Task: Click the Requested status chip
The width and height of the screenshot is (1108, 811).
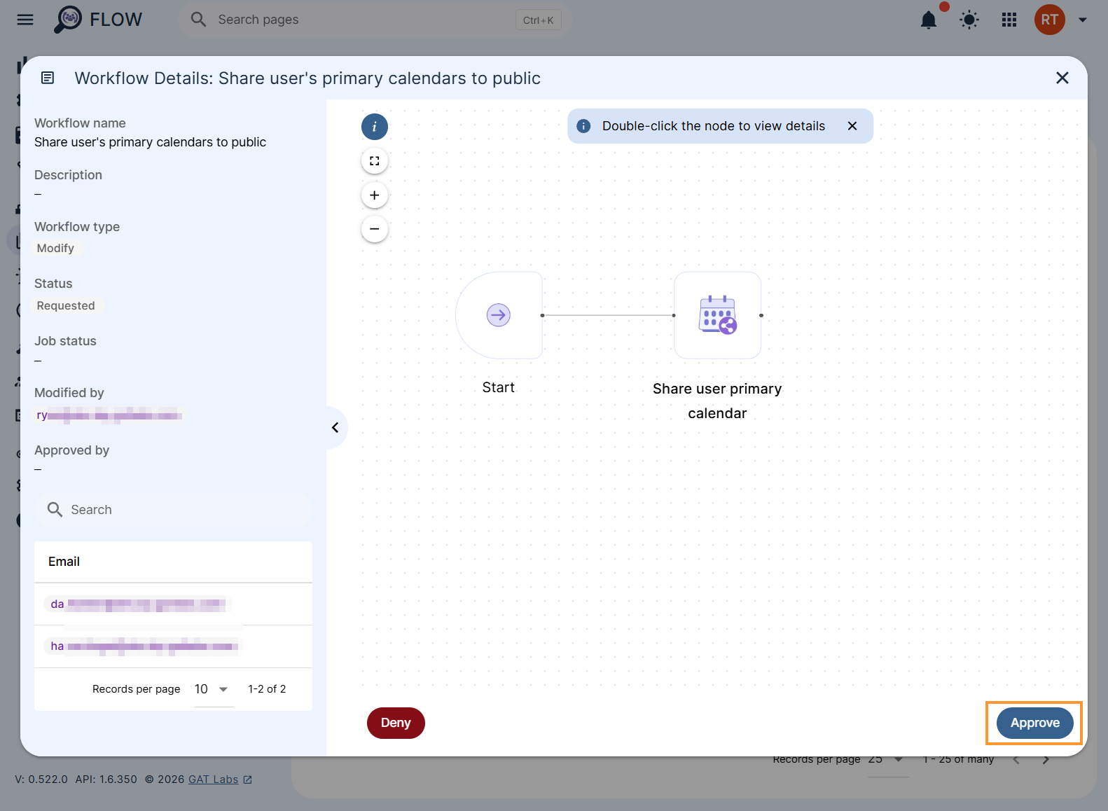Action: [66, 306]
